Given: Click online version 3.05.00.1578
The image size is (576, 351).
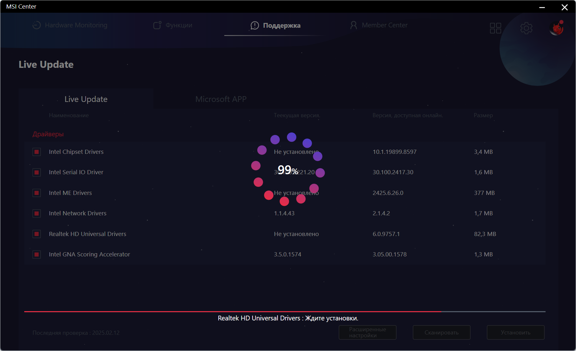Looking at the screenshot, I should (x=390, y=254).
